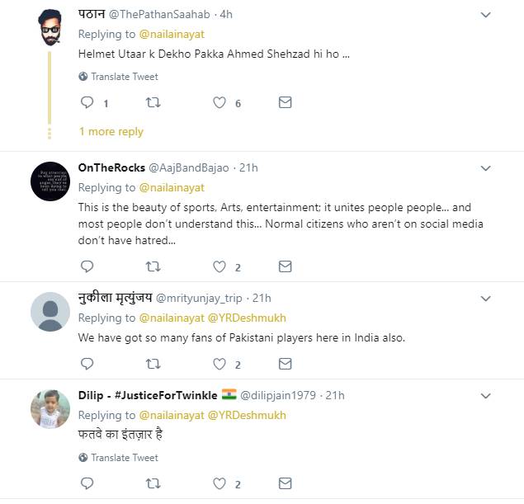The height and width of the screenshot is (504, 524).
Task: Retweet the ThePathanSaahab helmet tweet
Action: 153,103
